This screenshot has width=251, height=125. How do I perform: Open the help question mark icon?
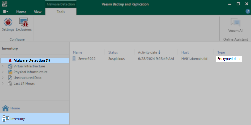tap(248, 11)
